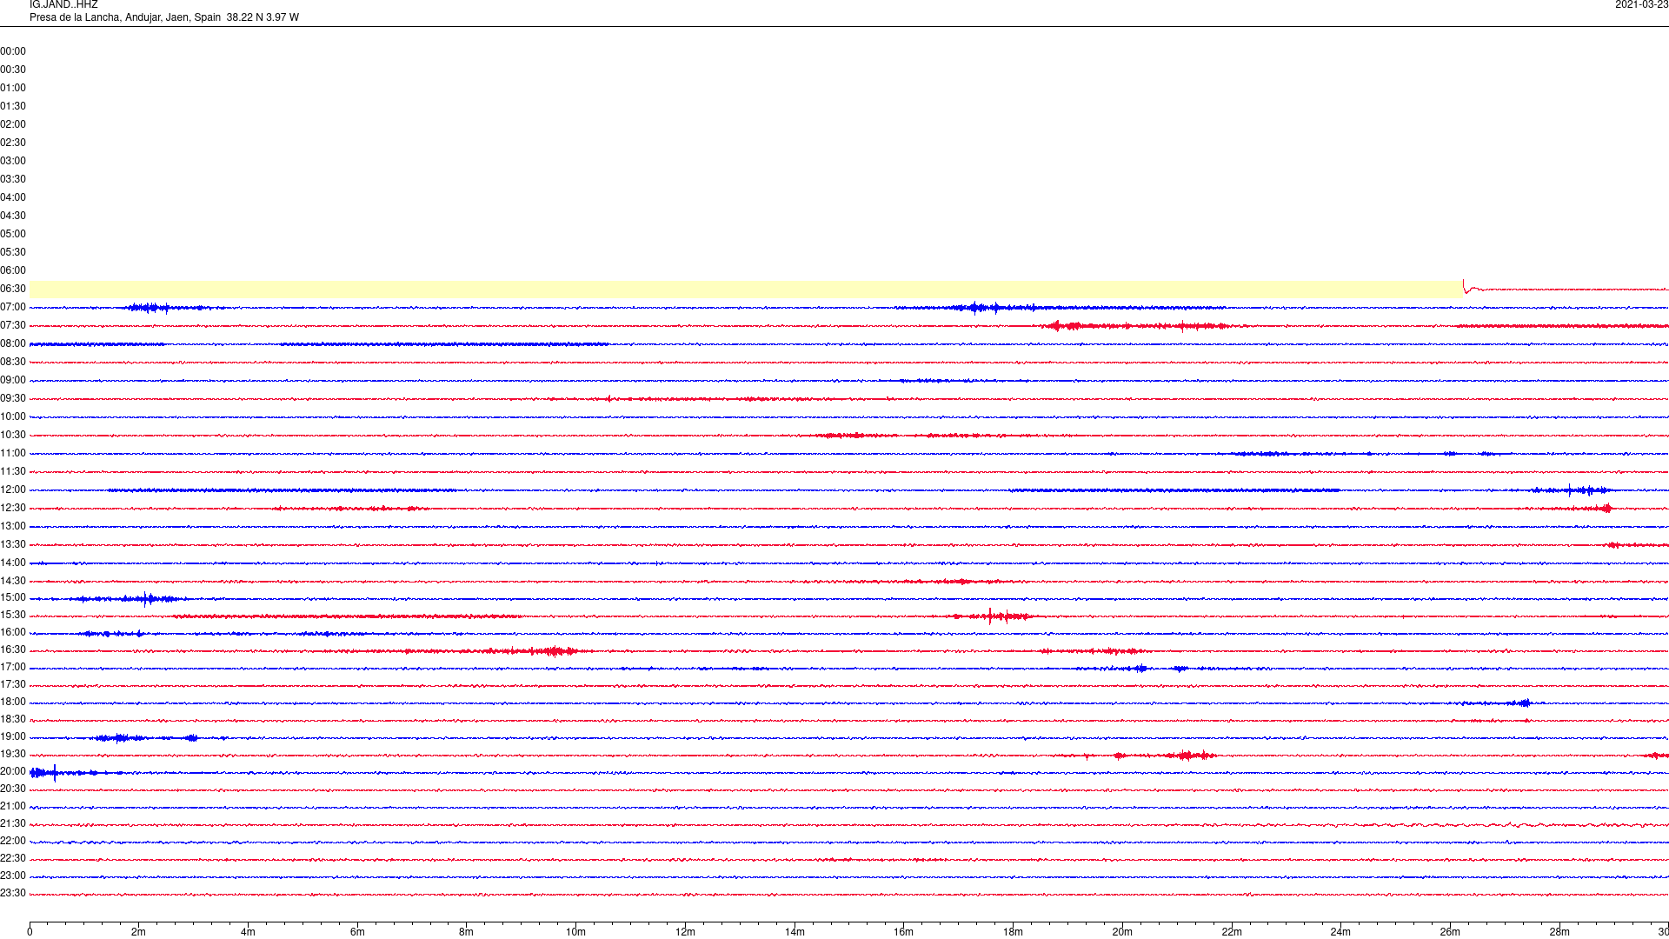1669x939 pixels.
Task: Click the date 2021-03-23 label
Action: [1641, 5]
